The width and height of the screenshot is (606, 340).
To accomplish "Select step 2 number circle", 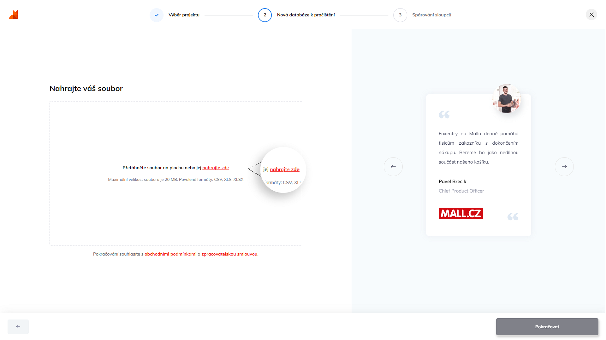I will [x=265, y=15].
